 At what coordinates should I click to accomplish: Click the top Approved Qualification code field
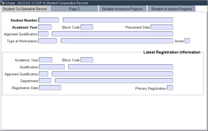(43, 34)
